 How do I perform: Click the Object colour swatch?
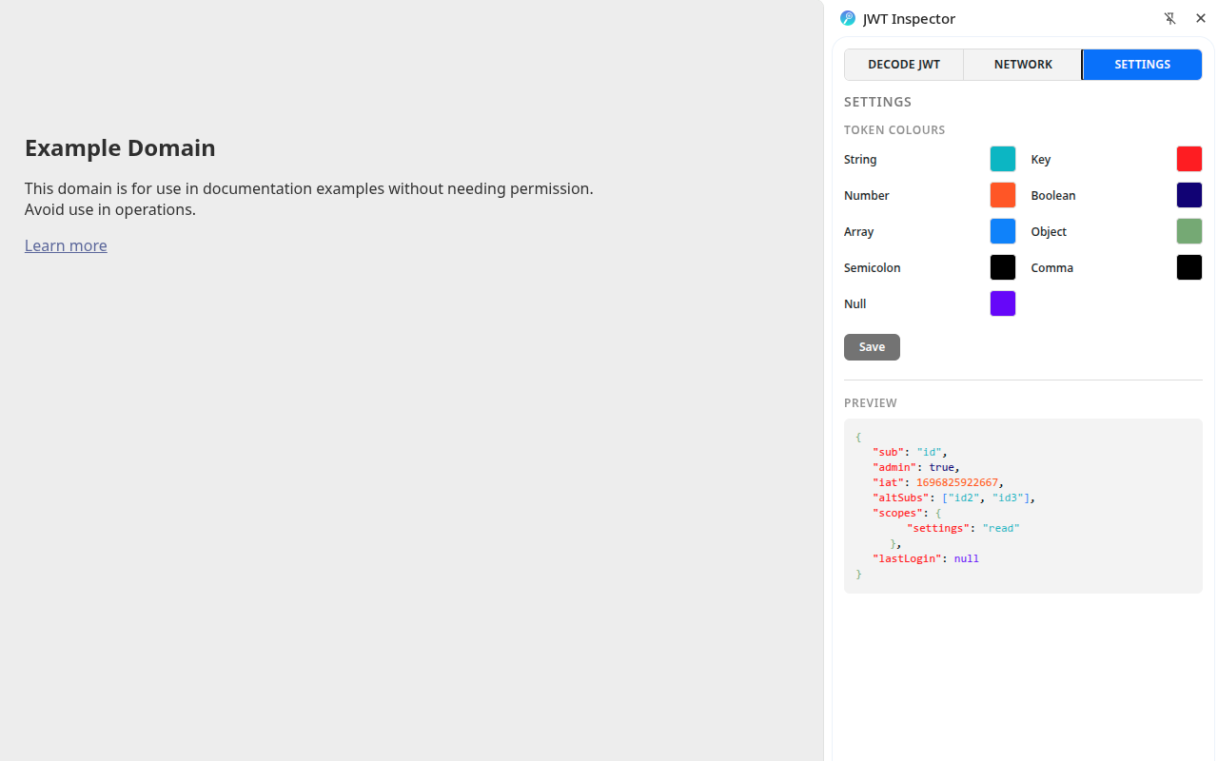[x=1189, y=231]
